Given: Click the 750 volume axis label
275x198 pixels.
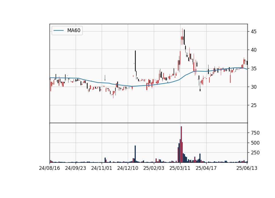Looking at the screenshot, I should click(255, 133).
